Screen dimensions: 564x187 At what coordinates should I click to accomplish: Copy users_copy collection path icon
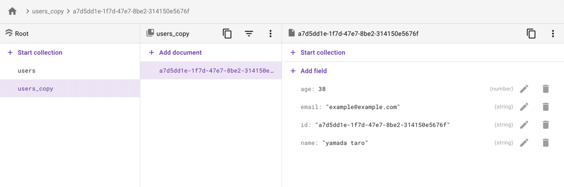(227, 34)
